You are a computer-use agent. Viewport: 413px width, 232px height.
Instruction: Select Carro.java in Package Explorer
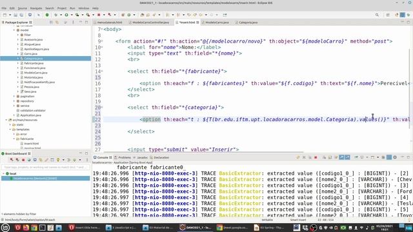tap(30, 53)
